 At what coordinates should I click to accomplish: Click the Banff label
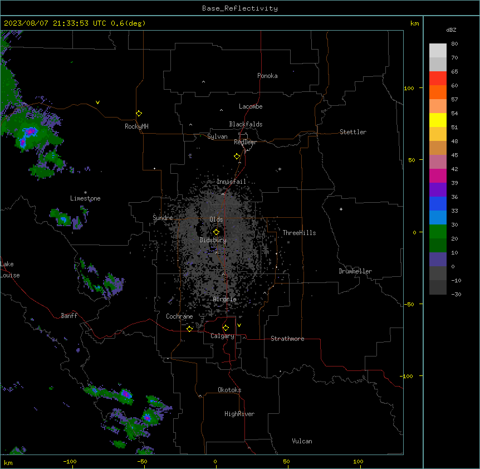point(69,316)
